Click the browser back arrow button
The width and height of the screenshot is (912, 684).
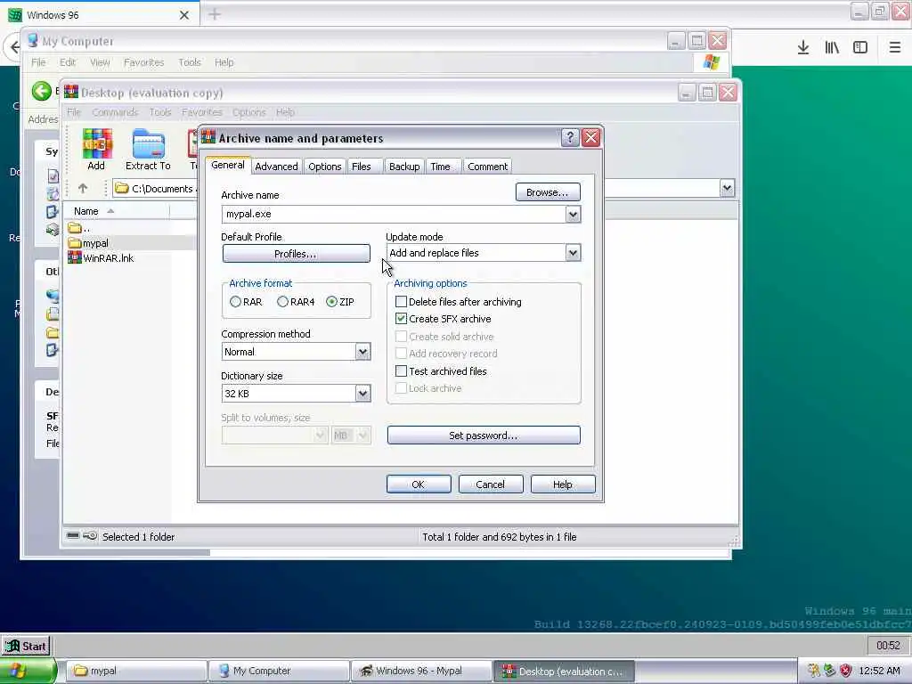click(14, 46)
